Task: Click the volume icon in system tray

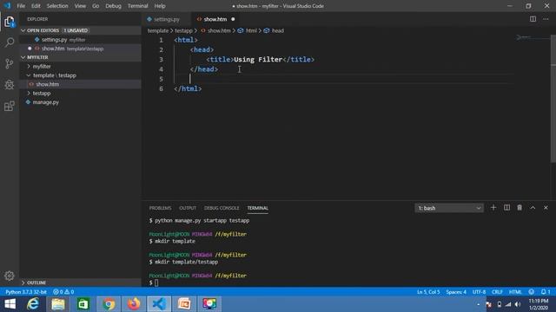Action: click(x=518, y=304)
